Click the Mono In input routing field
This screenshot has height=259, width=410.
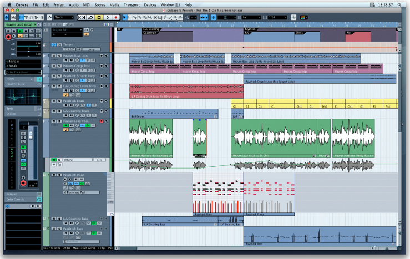(x=23, y=62)
